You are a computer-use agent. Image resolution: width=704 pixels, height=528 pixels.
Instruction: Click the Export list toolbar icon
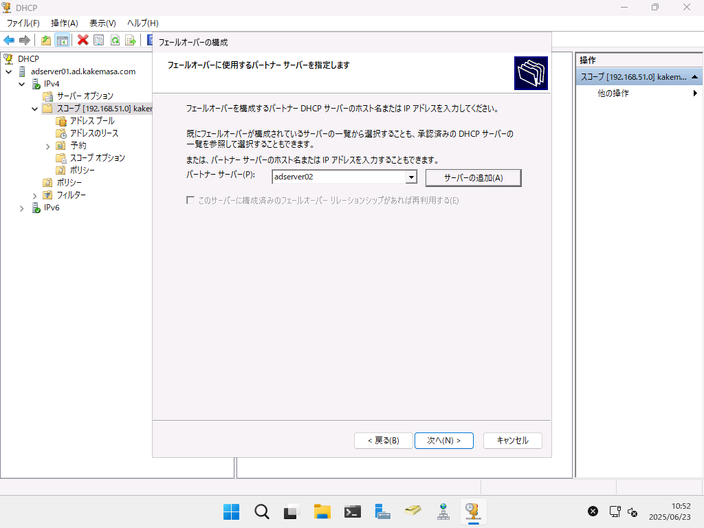click(131, 41)
